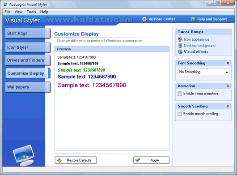Image resolution: width=237 pixels, height=175 pixels.
Task: Select the Visual effects link
Action: (196, 52)
